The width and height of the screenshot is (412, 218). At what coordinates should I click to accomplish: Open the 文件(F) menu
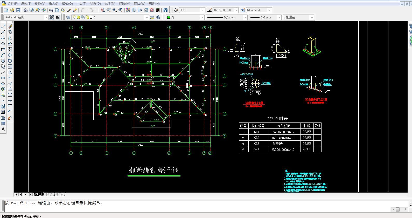pos(12,4)
